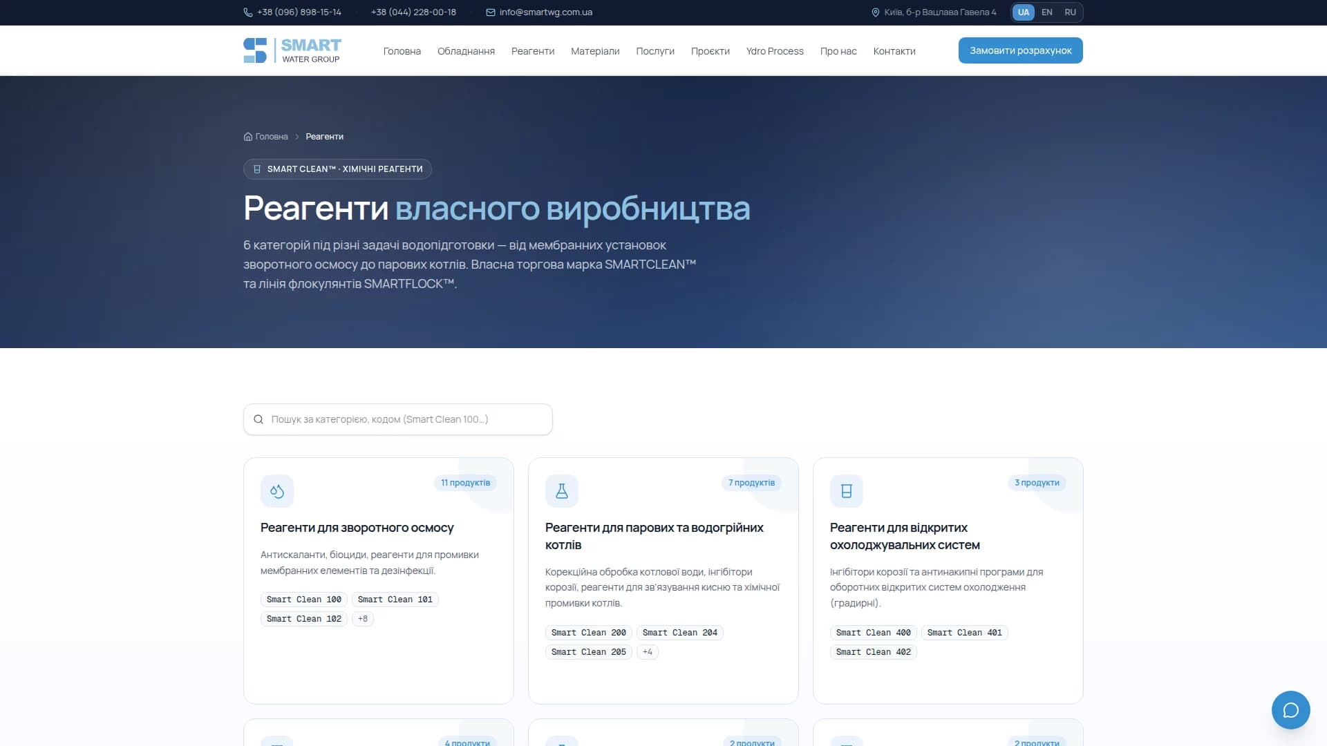Click the Антискаланти, біоциди description text
1327x746 pixels.
tap(370, 563)
